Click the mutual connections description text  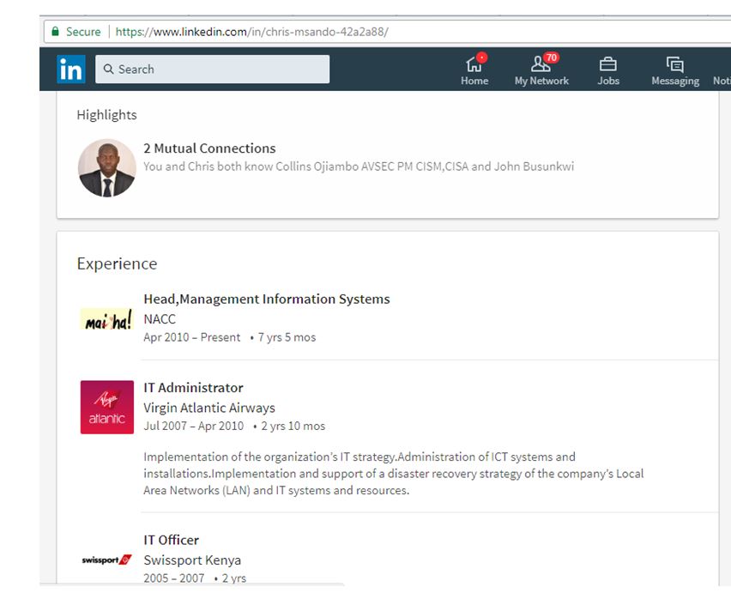(x=359, y=166)
